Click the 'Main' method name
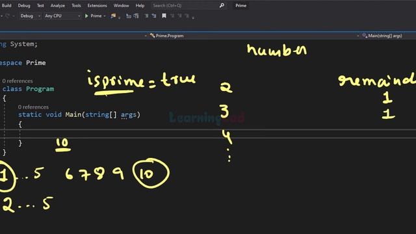 73,114
